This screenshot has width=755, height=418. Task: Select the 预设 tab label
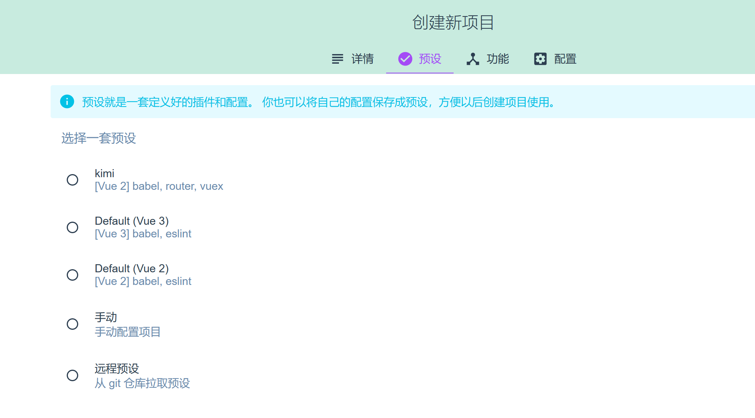(430, 59)
